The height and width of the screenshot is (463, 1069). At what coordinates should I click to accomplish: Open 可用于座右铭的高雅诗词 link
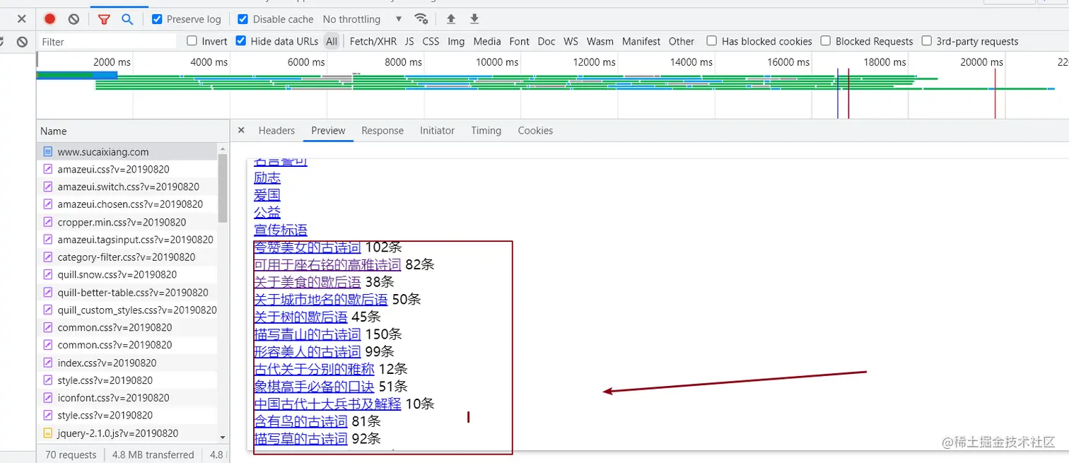[327, 264]
